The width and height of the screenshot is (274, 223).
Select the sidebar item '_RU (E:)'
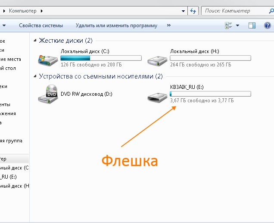pyautogui.click(x=8, y=177)
